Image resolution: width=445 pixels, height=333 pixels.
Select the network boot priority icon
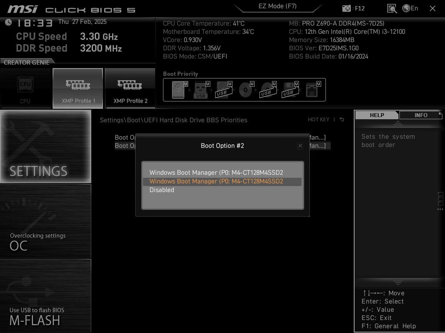coord(313,90)
